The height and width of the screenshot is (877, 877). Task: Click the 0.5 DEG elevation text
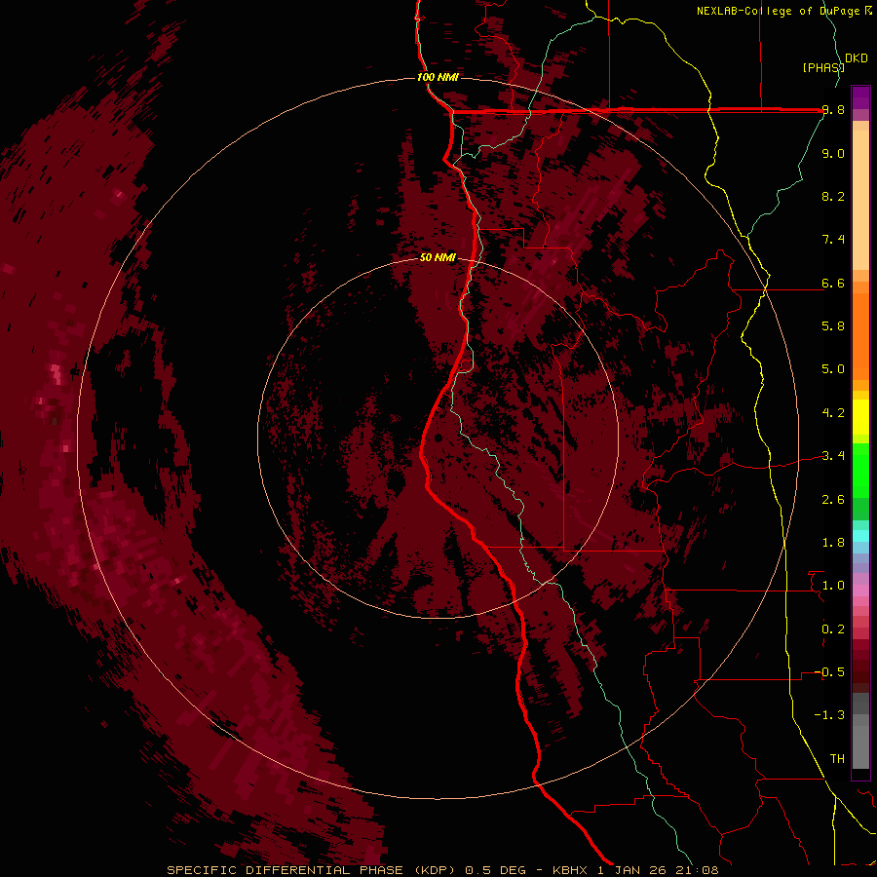tap(496, 870)
